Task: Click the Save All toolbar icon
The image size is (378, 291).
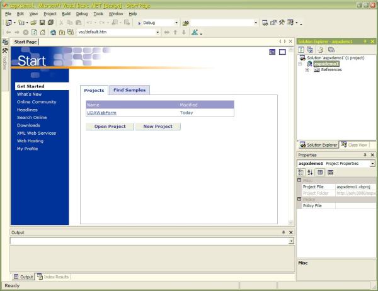Action: pos(50,23)
